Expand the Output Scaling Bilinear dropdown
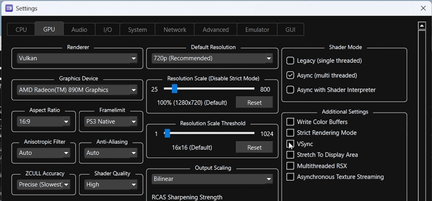The image size is (432, 201). pos(212,179)
